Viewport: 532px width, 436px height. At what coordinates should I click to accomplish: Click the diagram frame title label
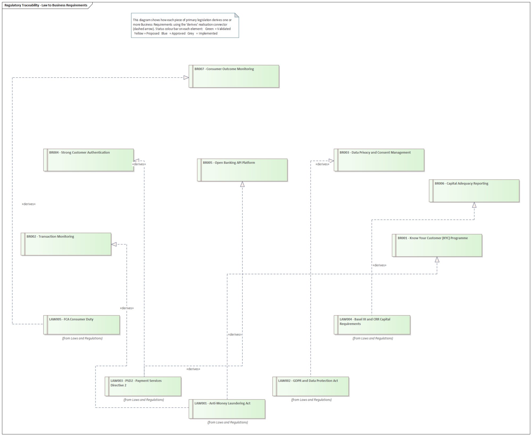coord(46,5)
